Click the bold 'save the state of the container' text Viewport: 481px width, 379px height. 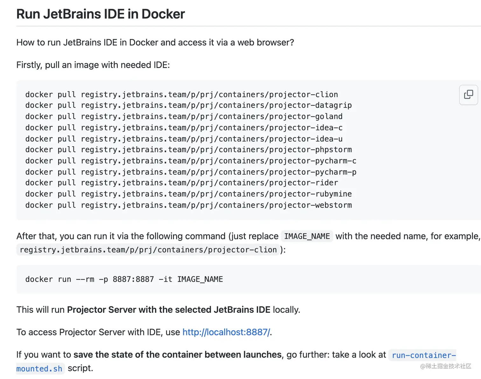coord(178,355)
